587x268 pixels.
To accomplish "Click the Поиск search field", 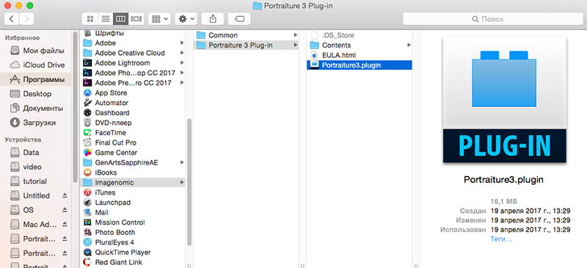I will [x=492, y=19].
